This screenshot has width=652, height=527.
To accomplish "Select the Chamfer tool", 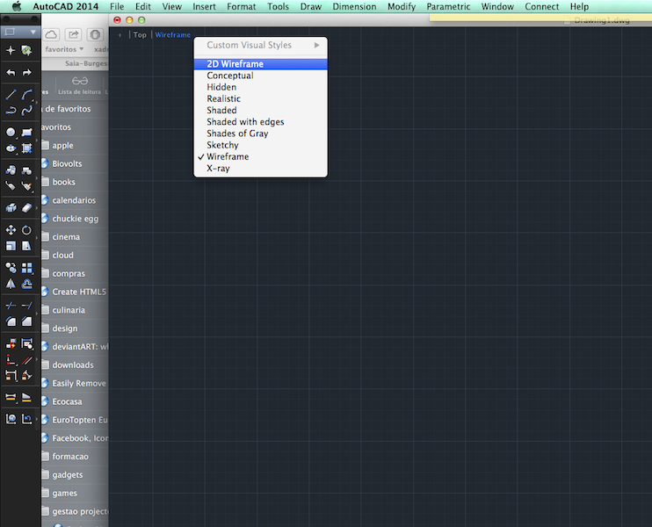I will pyautogui.click(x=27, y=321).
